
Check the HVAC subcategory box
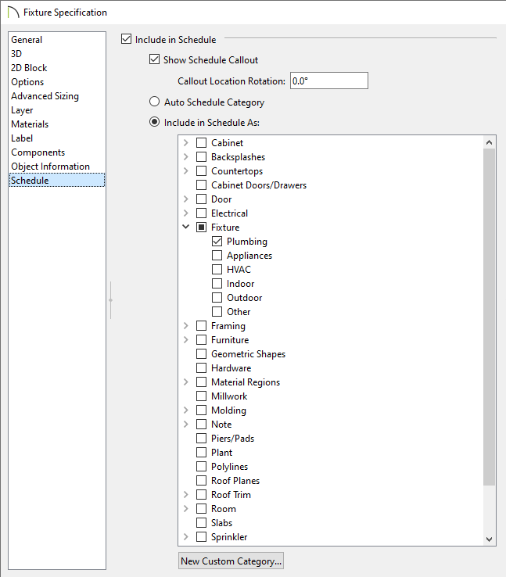click(x=217, y=270)
